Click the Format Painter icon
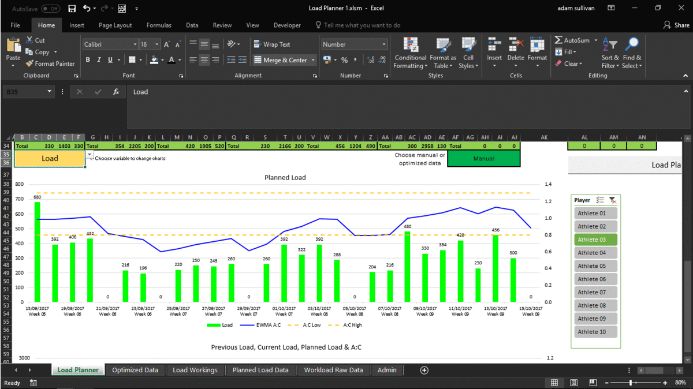The height and width of the screenshot is (389, 693). click(29, 63)
